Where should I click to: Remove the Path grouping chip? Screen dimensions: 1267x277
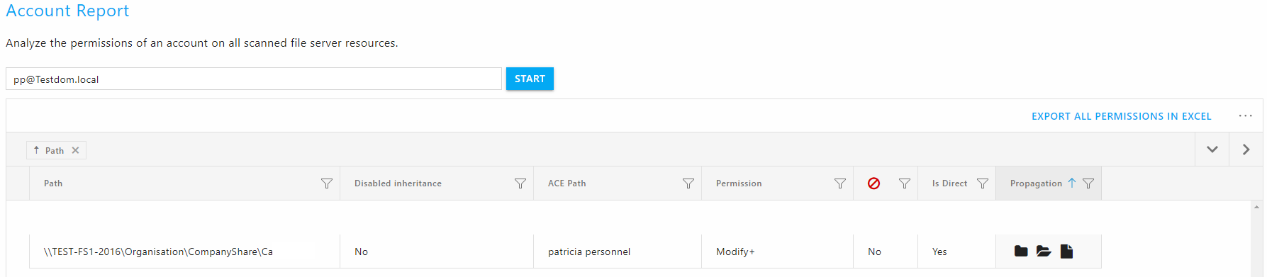coord(75,150)
